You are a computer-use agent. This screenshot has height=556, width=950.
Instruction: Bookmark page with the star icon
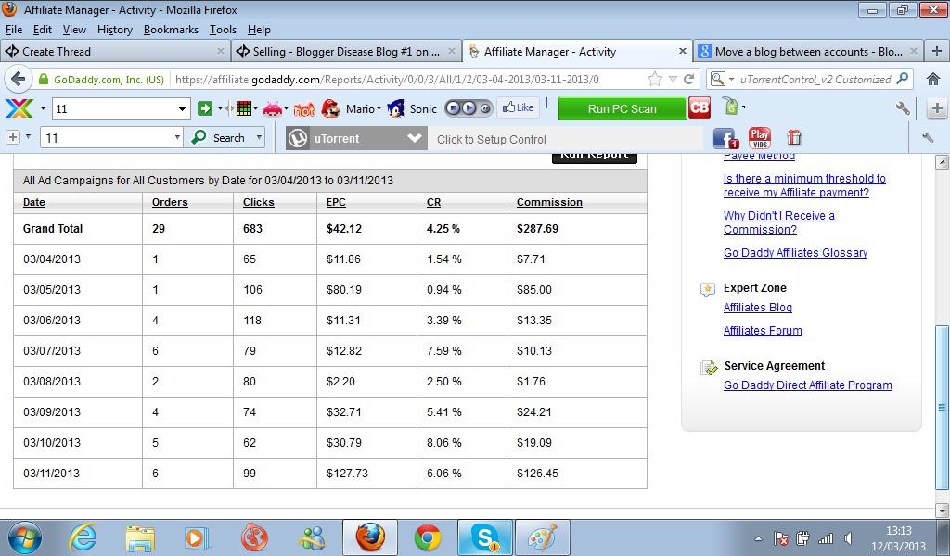(x=655, y=80)
